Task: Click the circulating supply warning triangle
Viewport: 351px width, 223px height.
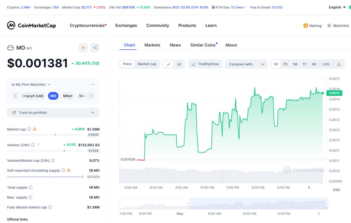Action: (x=69, y=170)
